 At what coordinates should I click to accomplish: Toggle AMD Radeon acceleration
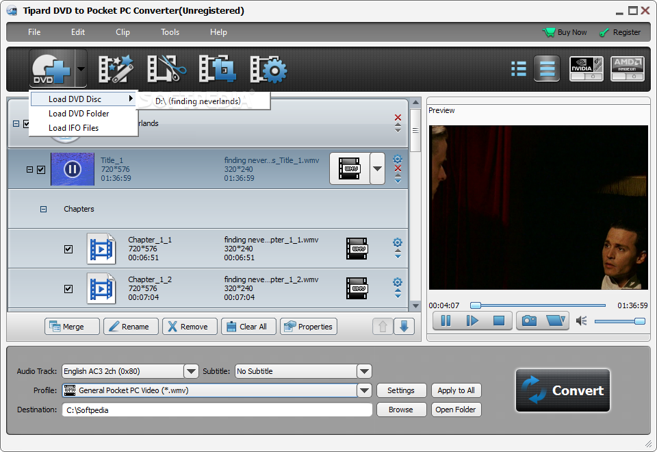628,68
